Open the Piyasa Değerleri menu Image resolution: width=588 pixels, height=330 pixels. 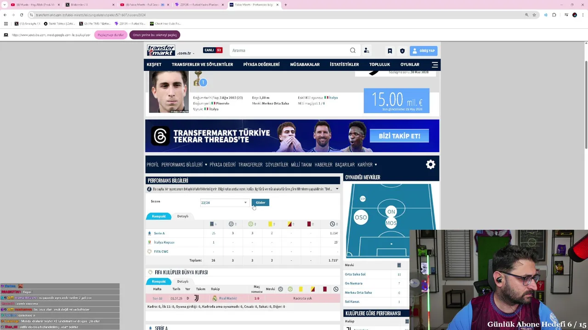261,65
